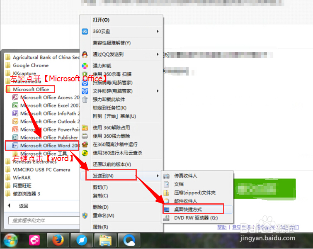Choose 还原以前的版本(V)
The image size is (313, 249).
point(112,164)
